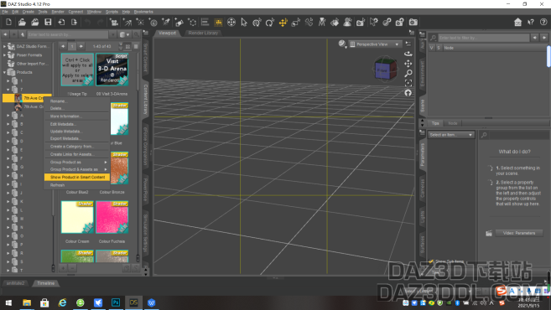Open the Timeline tab at bottom
Image resolution: width=551 pixels, height=310 pixels.
tap(45, 283)
